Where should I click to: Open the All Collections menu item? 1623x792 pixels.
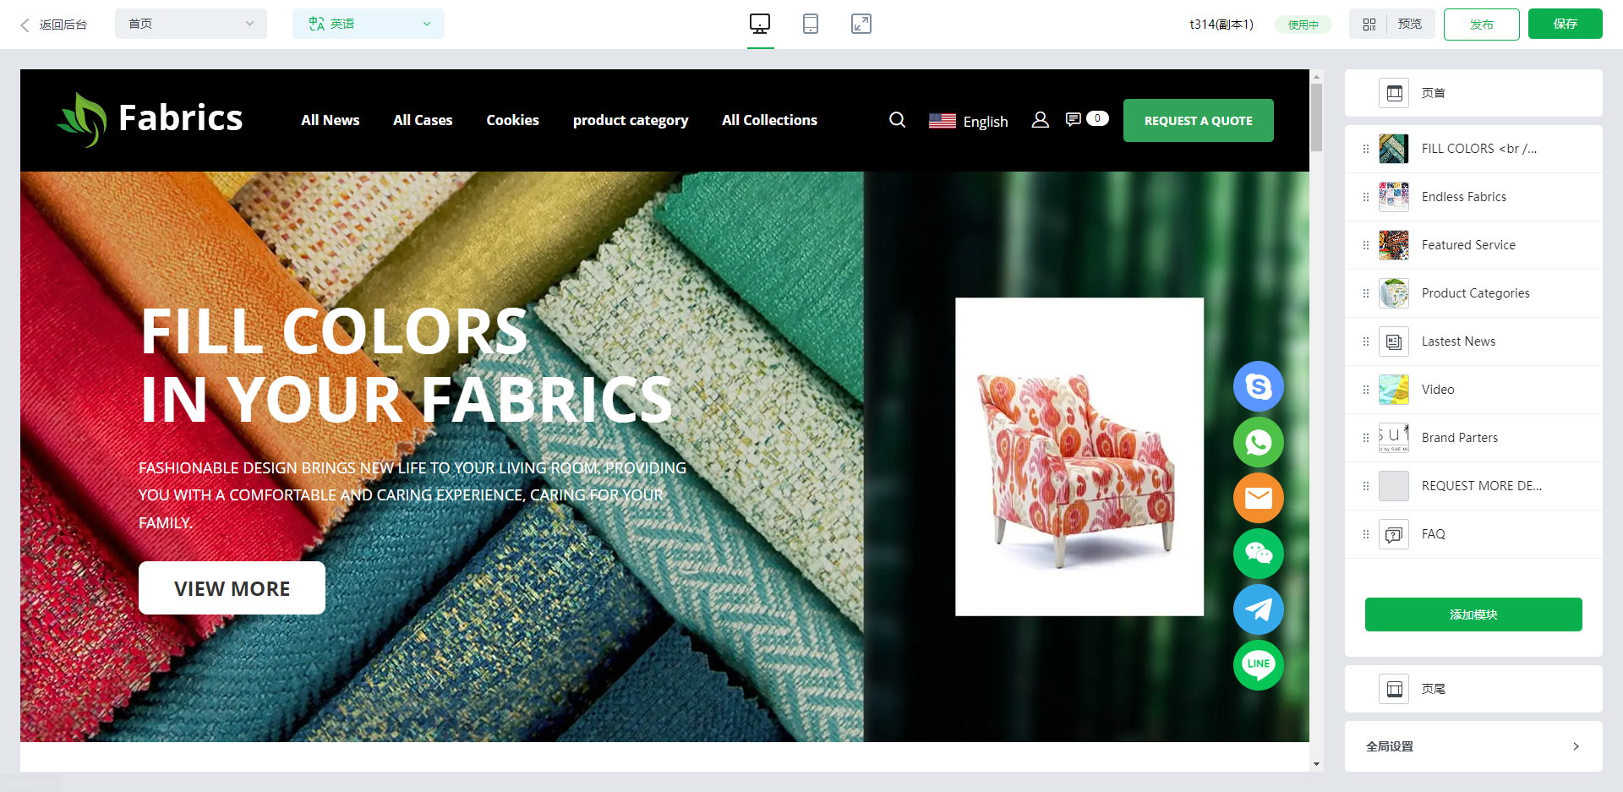(769, 120)
